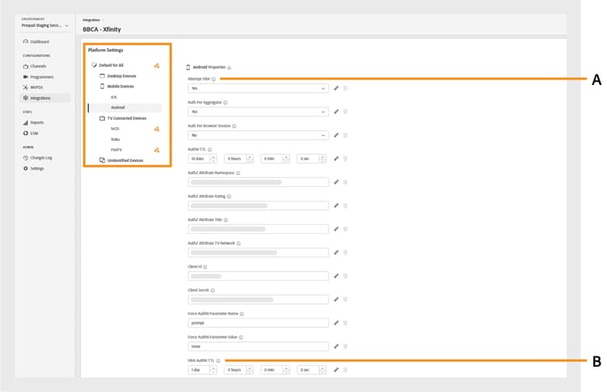The height and width of the screenshot is (392, 607).
Task: Edit the Attempt HBA setting with the pencil
Action: coord(336,88)
